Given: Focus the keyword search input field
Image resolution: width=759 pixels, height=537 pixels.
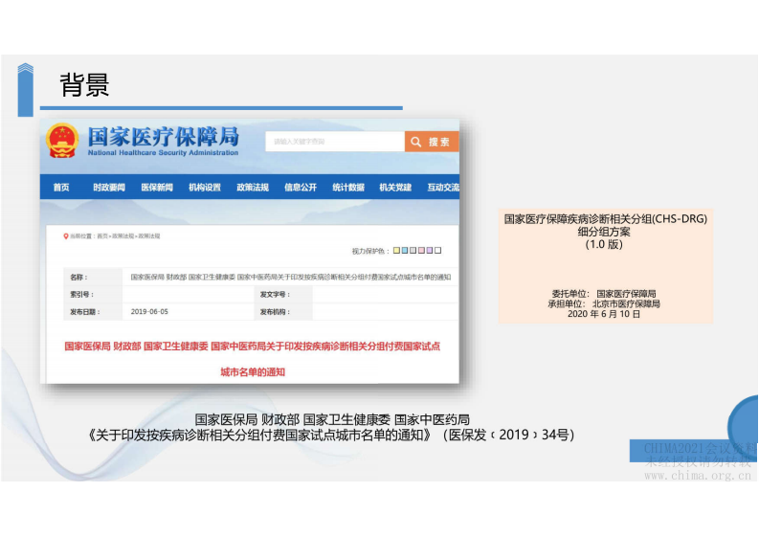Looking at the screenshot, I should pos(335,142).
